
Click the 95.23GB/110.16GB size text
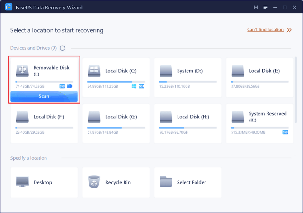click(x=175, y=86)
